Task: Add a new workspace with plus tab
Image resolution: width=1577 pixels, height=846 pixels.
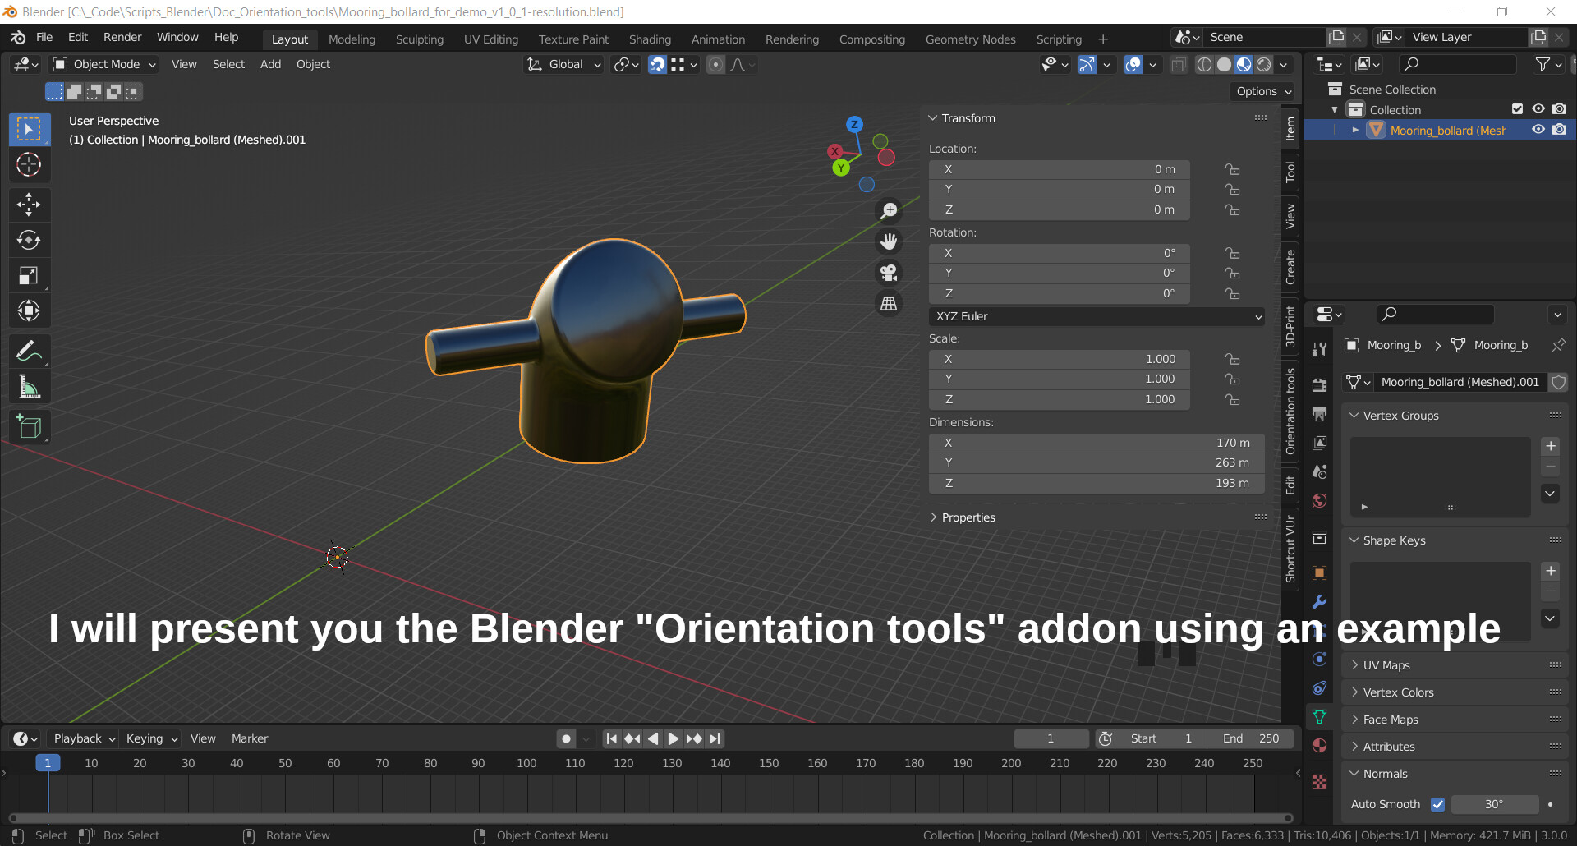Action: click(x=1103, y=39)
